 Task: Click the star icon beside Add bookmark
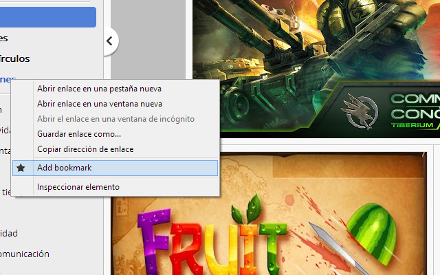pos(21,168)
